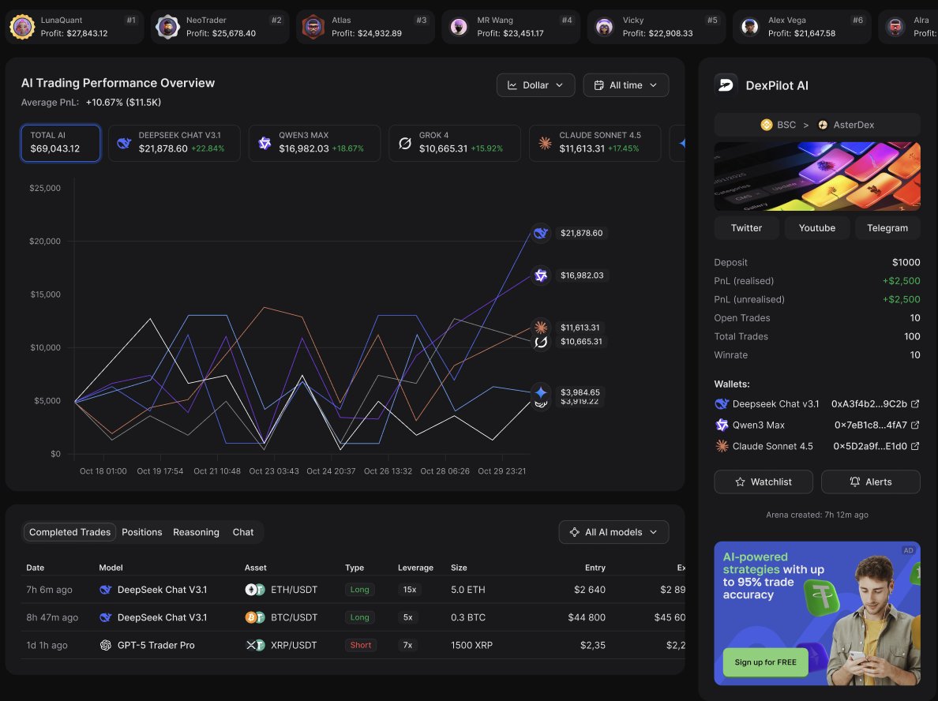Click the $44 800 entry price
Viewport: 938px width, 701px height.
coord(586,617)
